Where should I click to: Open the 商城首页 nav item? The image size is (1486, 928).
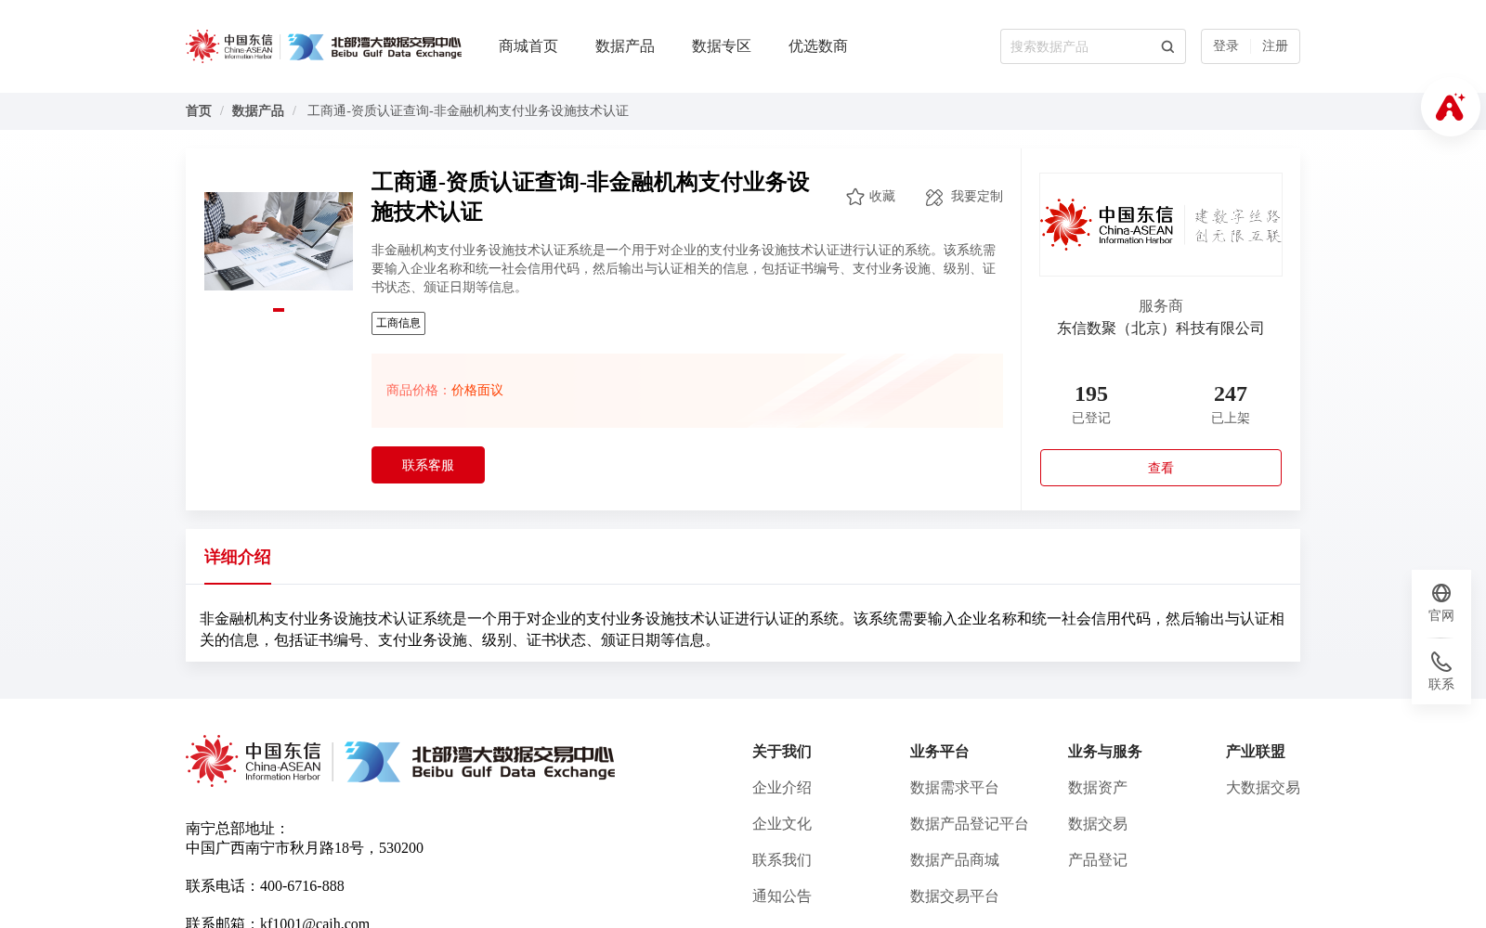528,46
